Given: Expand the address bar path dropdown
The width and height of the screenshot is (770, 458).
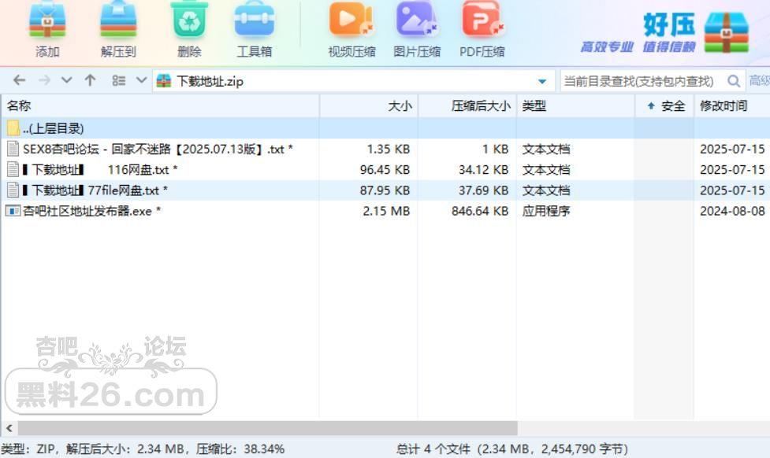Looking at the screenshot, I should pos(542,81).
